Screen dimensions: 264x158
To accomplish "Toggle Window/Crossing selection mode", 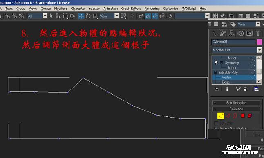I will pyautogui.click(x=72, y=16).
